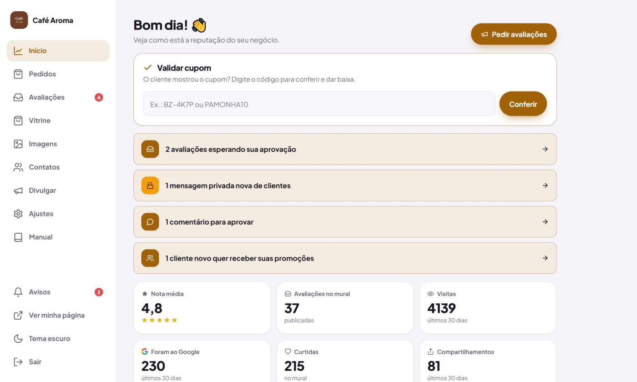Click the Curtidas heart icon

pos(288,352)
